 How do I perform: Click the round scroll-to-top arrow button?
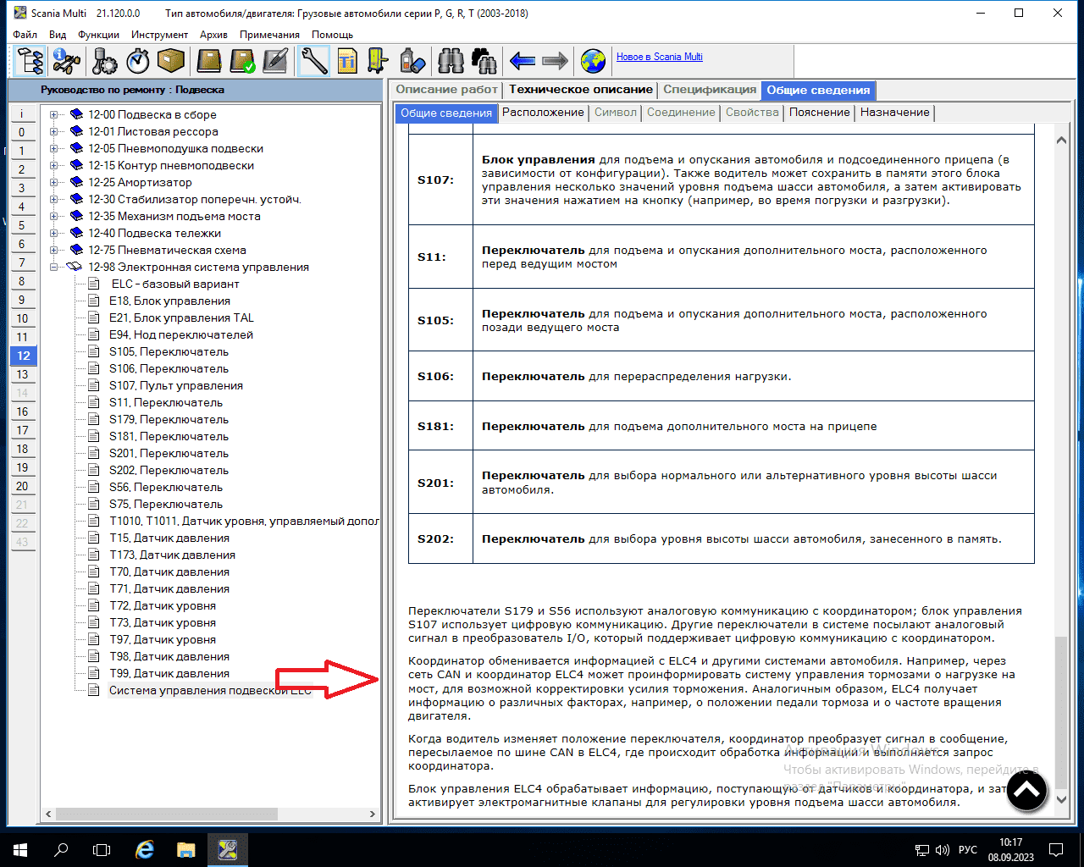tap(1026, 792)
